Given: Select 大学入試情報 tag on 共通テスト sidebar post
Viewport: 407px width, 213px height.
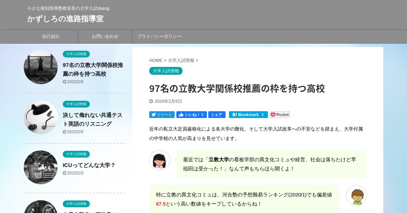Looking at the screenshot, I should [76, 104].
